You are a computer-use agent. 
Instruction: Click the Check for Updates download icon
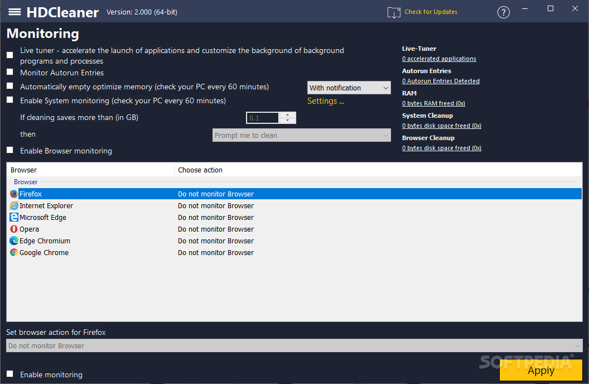(x=394, y=12)
